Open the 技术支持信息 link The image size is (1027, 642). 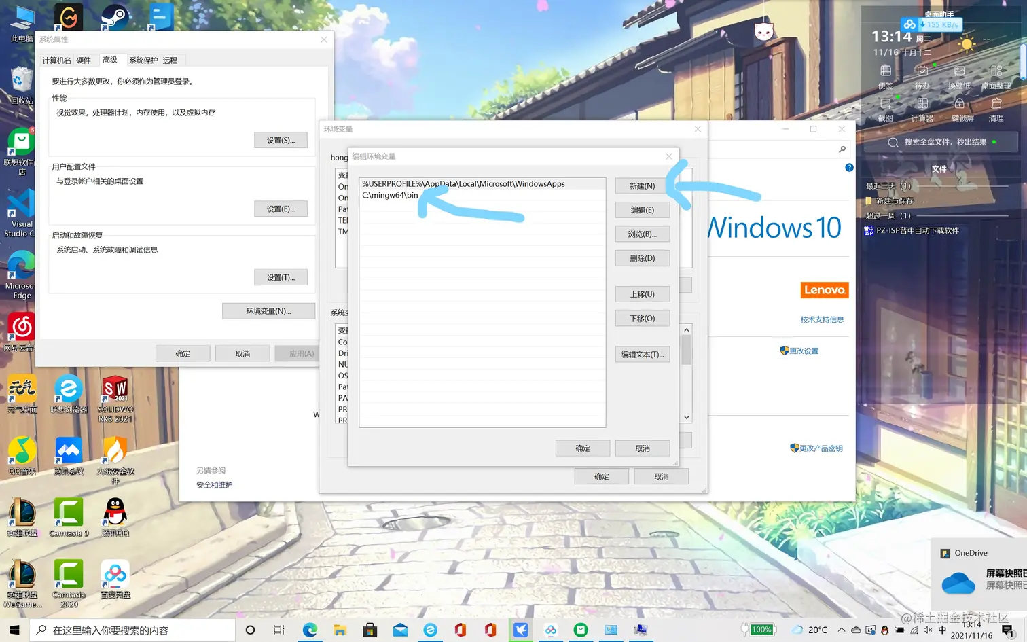822,319
